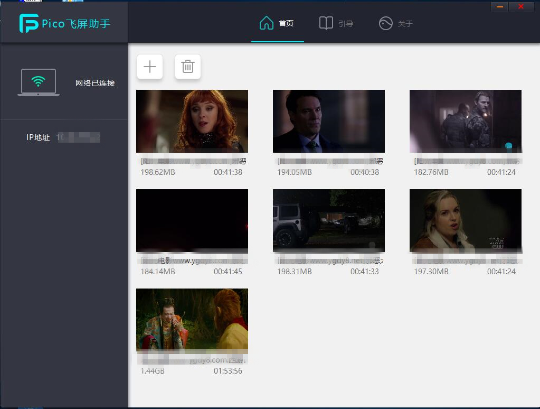Image resolution: width=540 pixels, height=409 pixels.
Task: Close the Pico window
Action: point(521,6)
